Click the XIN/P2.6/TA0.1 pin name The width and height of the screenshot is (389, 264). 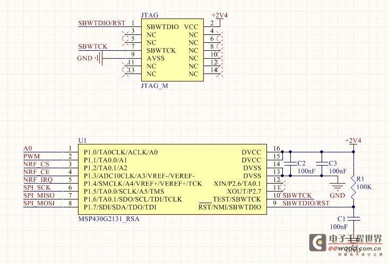[237, 184]
